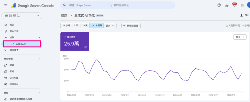
Task: Click the 新增篩選器 button
Action: pyautogui.click(x=131, y=26)
